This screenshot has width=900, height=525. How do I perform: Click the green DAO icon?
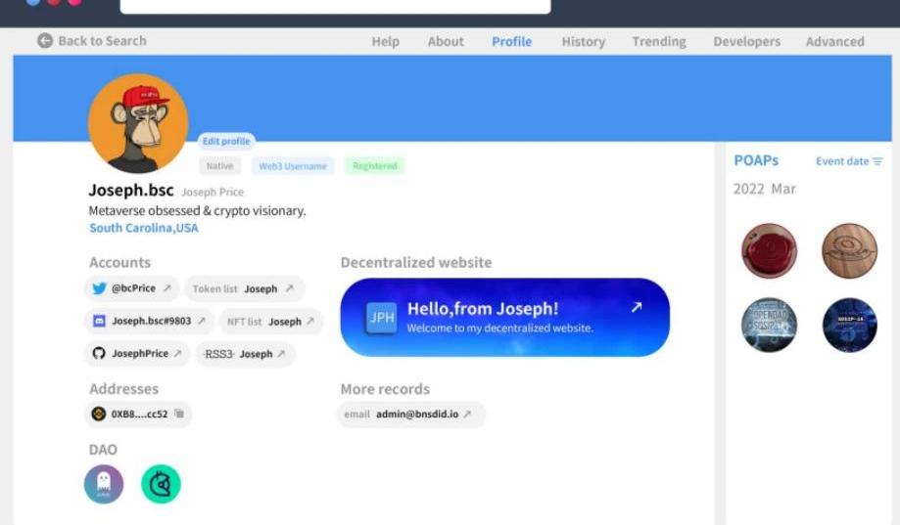coord(161,484)
